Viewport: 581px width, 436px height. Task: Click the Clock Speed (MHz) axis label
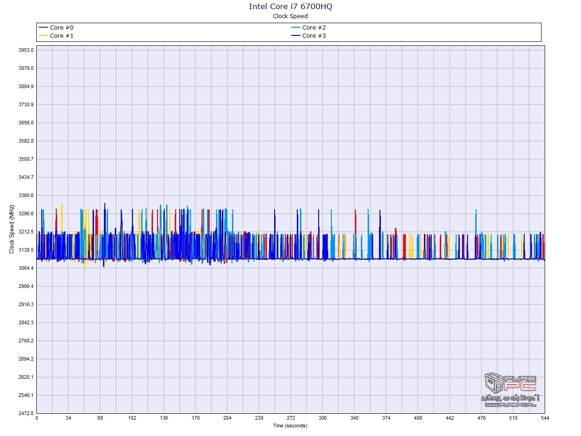pos(12,229)
